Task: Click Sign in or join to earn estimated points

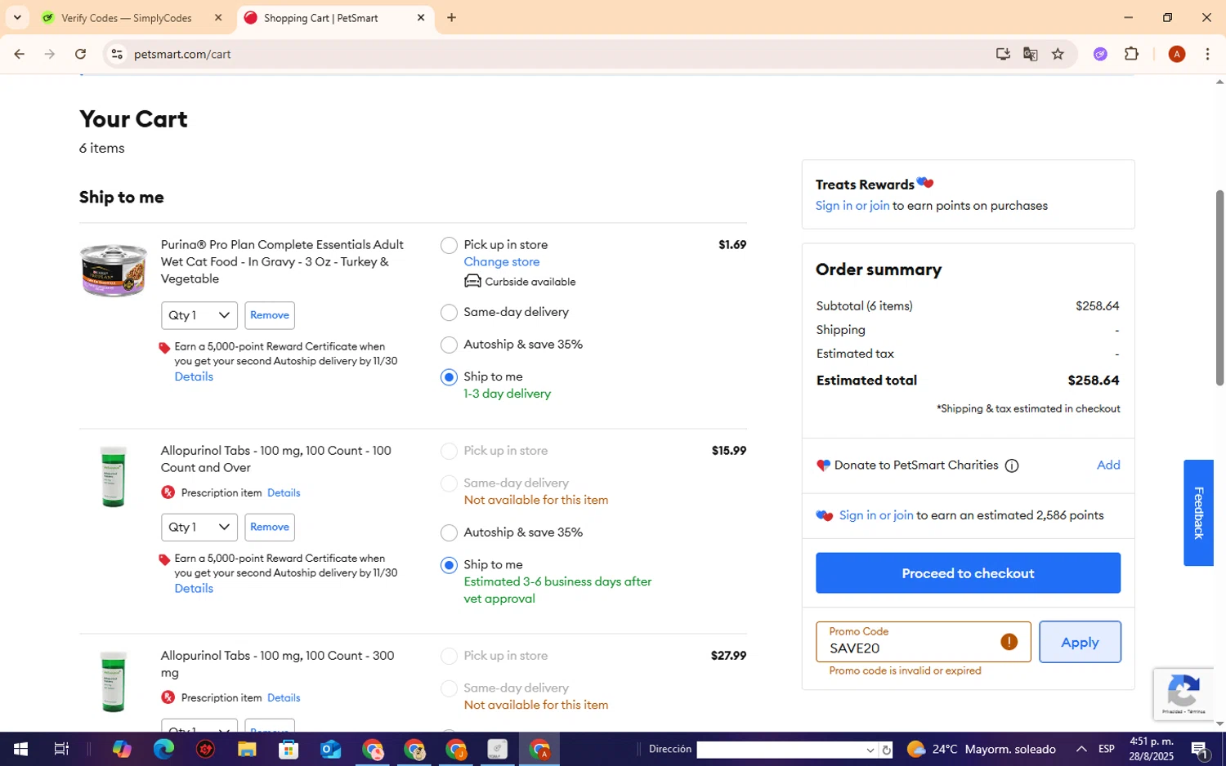Action: pyautogui.click(x=876, y=515)
